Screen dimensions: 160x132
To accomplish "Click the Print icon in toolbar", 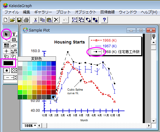I will click(x=26, y=20).
